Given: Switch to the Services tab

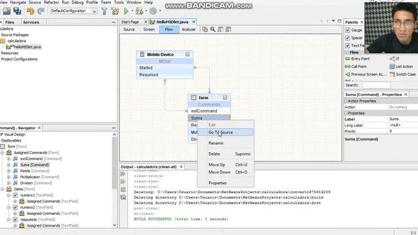Looking at the screenshot, I should pyautogui.click(x=31, y=22).
